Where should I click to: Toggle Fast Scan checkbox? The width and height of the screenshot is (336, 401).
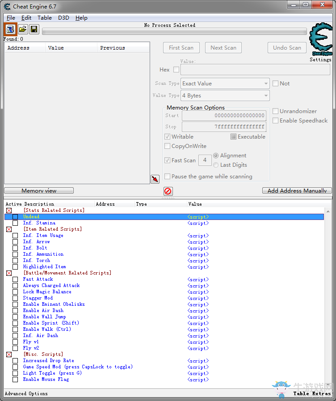[x=168, y=160]
